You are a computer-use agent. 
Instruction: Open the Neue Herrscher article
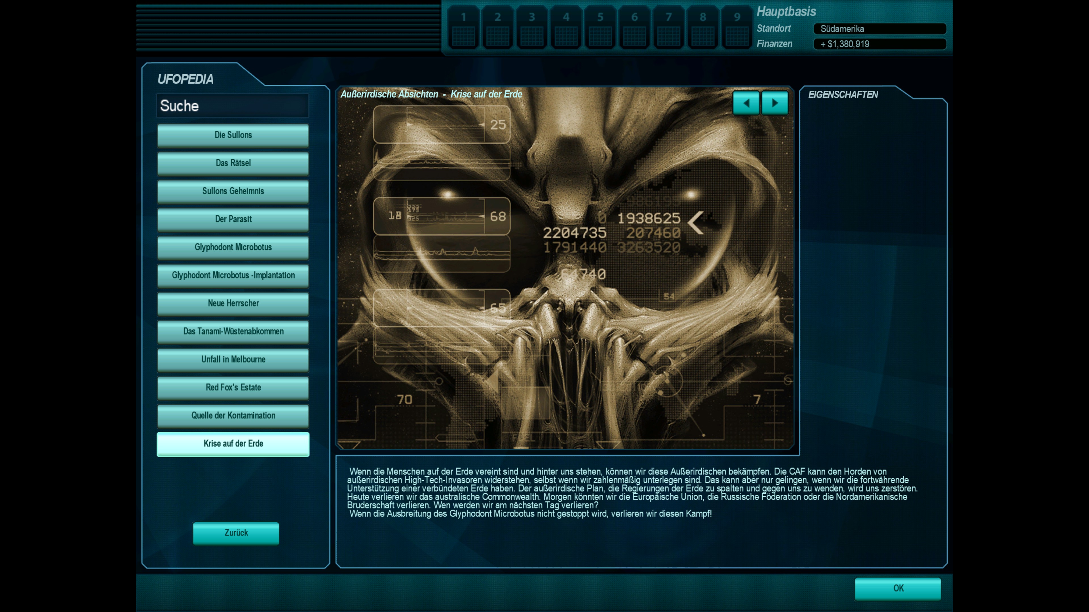point(233,303)
